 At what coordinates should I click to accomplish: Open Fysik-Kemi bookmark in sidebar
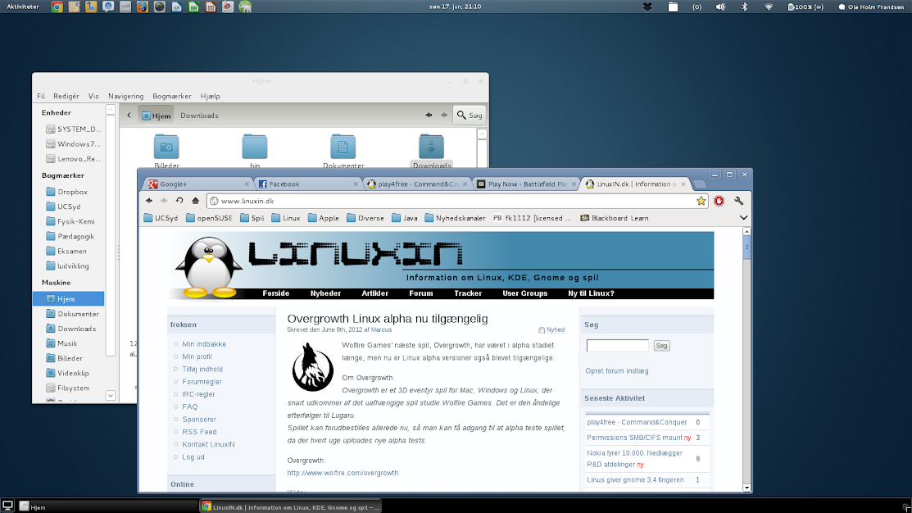(70, 221)
